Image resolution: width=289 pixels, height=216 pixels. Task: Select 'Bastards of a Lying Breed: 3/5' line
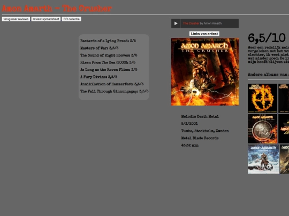click(x=108, y=41)
